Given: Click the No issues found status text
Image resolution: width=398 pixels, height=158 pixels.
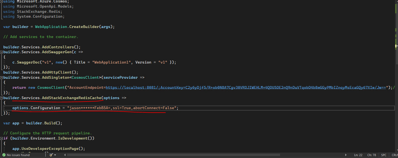Looking at the screenshot, I should pyautogui.click(x=18, y=155).
